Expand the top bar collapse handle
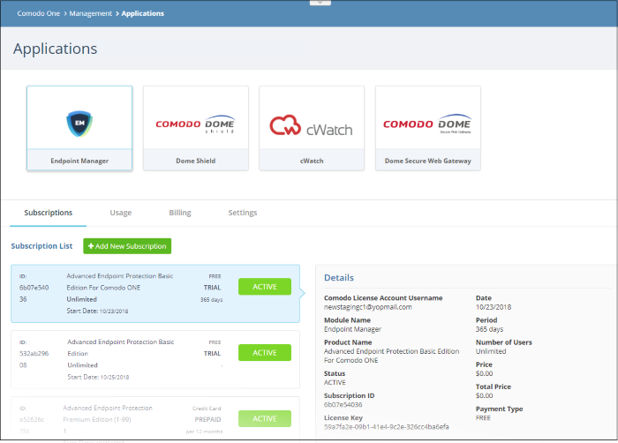This screenshot has height=443, width=618. 320,3
